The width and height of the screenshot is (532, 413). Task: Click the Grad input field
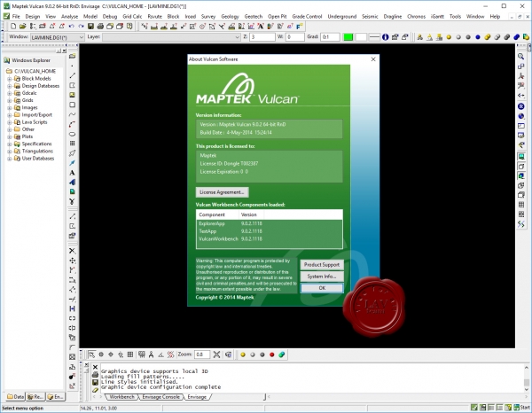pyautogui.click(x=330, y=37)
